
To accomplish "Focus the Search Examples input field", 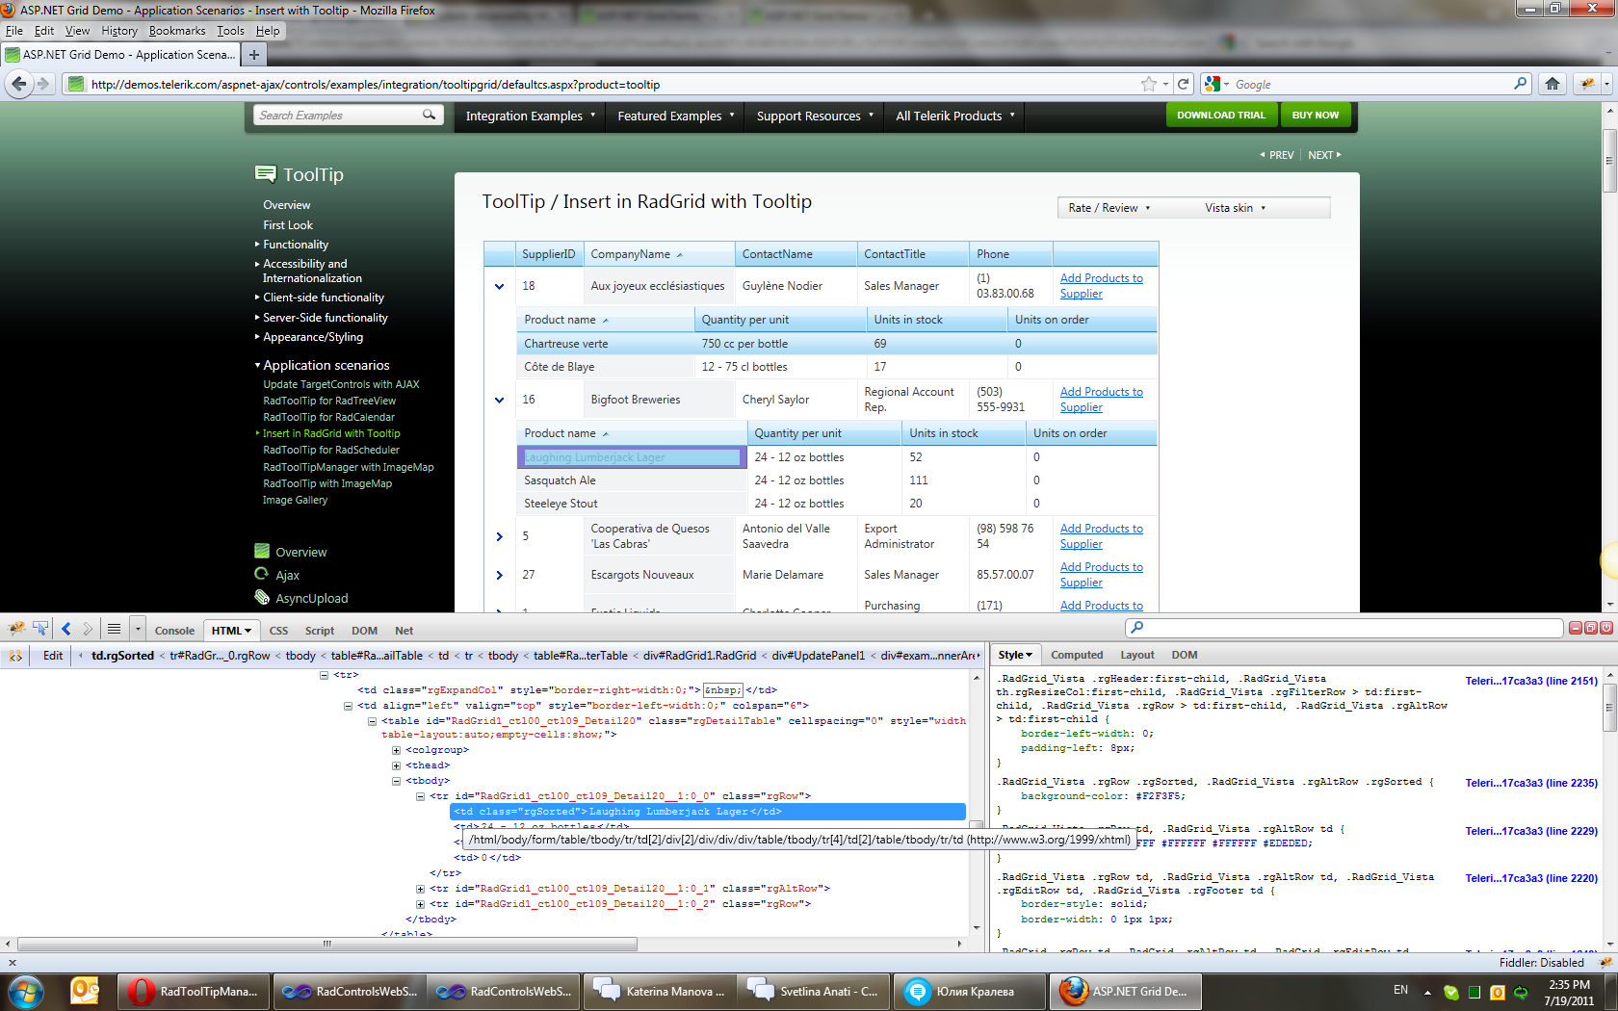I will pos(337,116).
